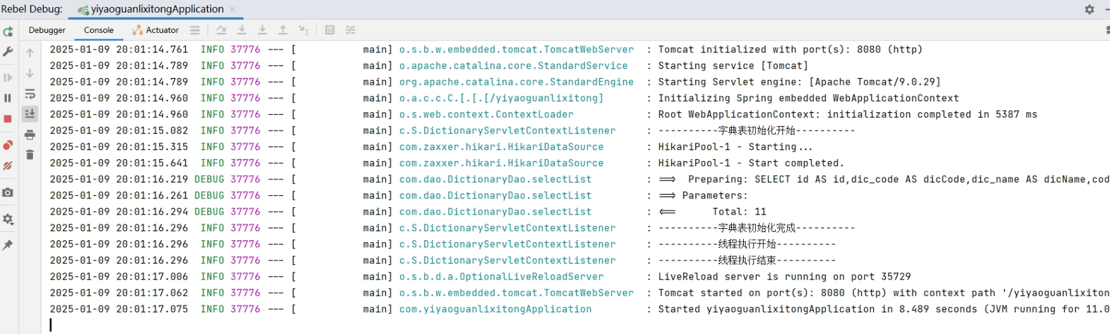The image size is (1110, 334).
Task: Open debugger settings gear dropdown
Action: point(8,219)
